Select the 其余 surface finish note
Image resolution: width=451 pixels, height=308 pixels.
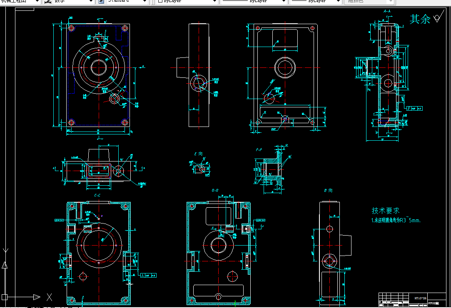(x=420, y=19)
